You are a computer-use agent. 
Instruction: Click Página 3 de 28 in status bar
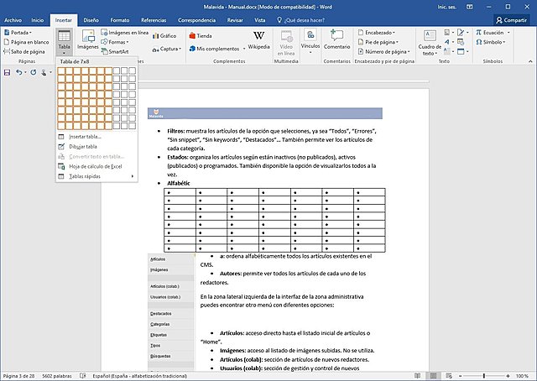18,376
